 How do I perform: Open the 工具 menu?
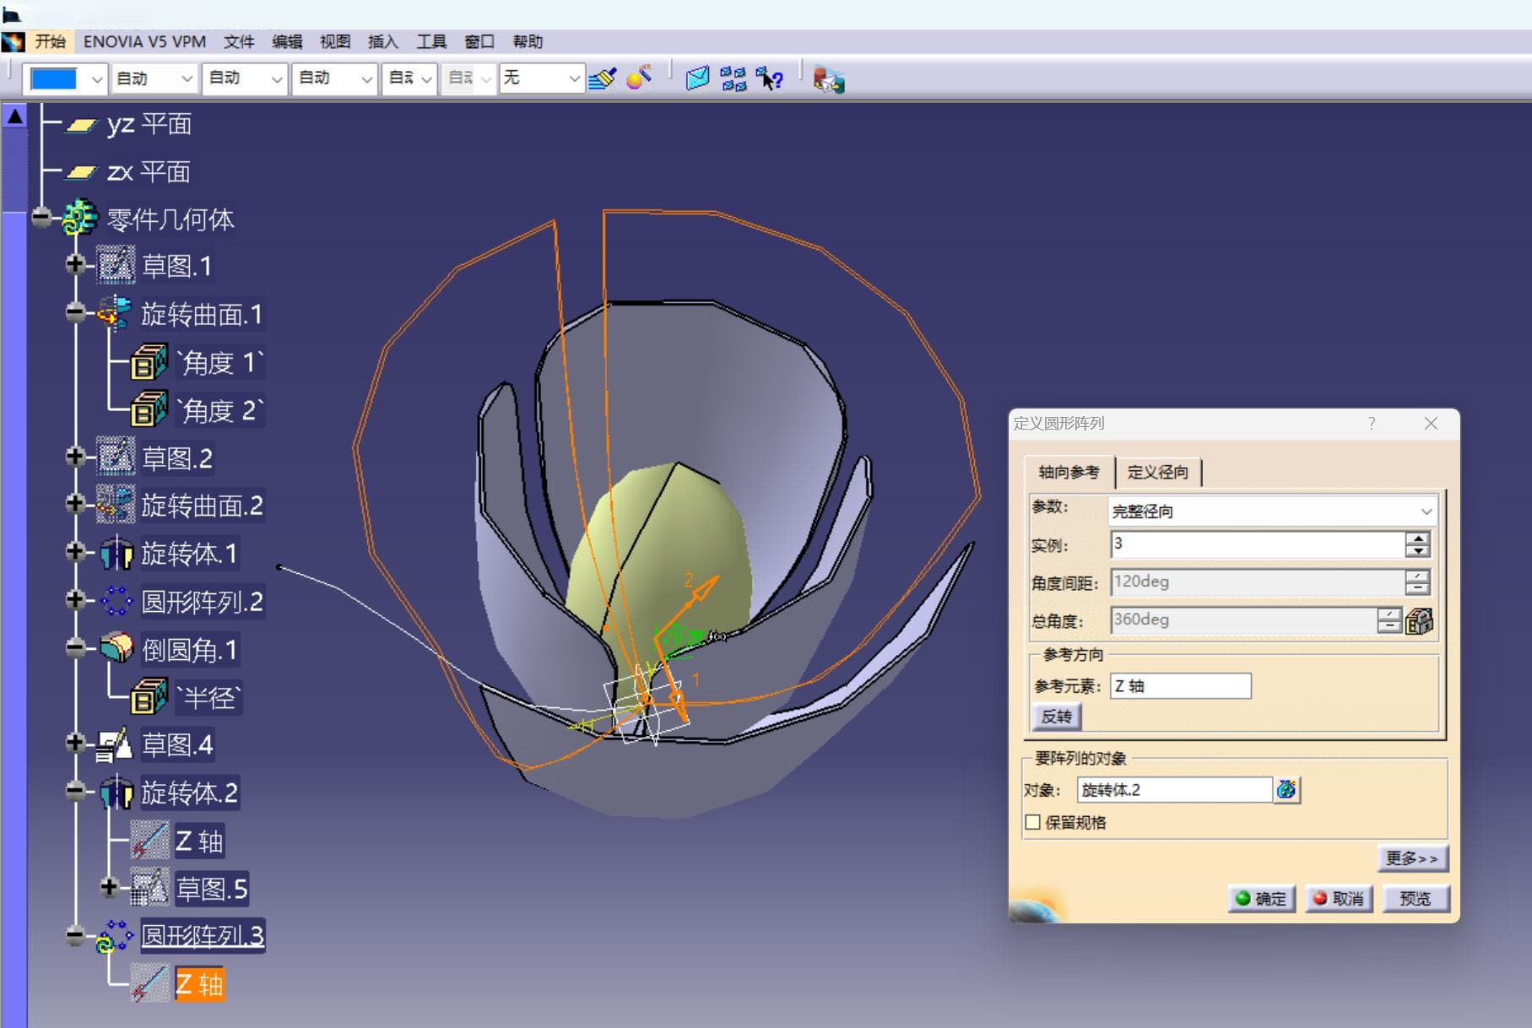coord(431,41)
